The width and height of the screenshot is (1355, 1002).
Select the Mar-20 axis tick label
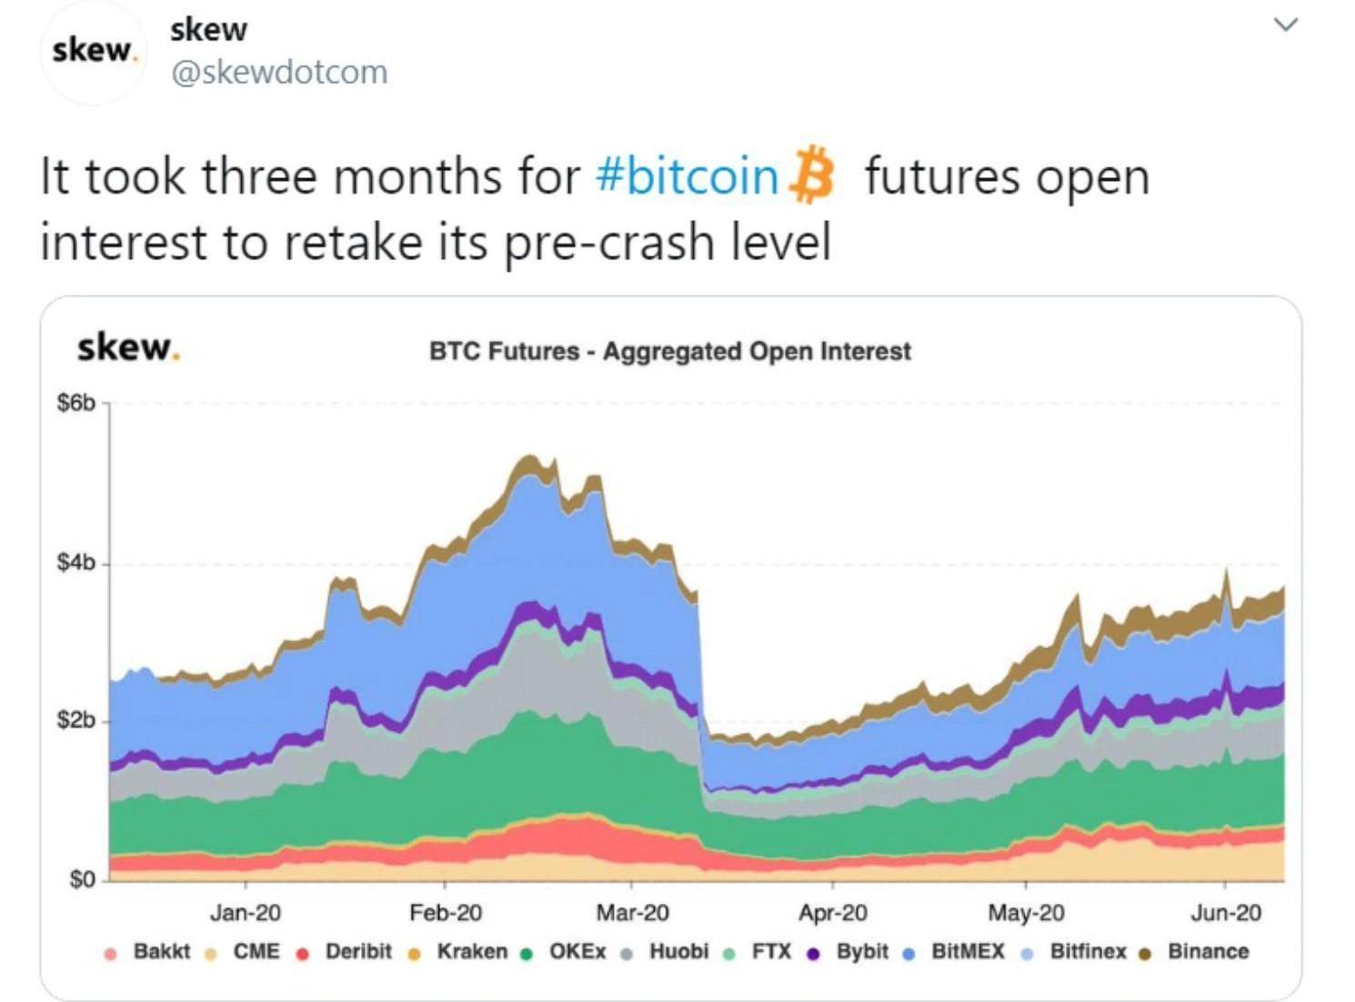(632, 912)
